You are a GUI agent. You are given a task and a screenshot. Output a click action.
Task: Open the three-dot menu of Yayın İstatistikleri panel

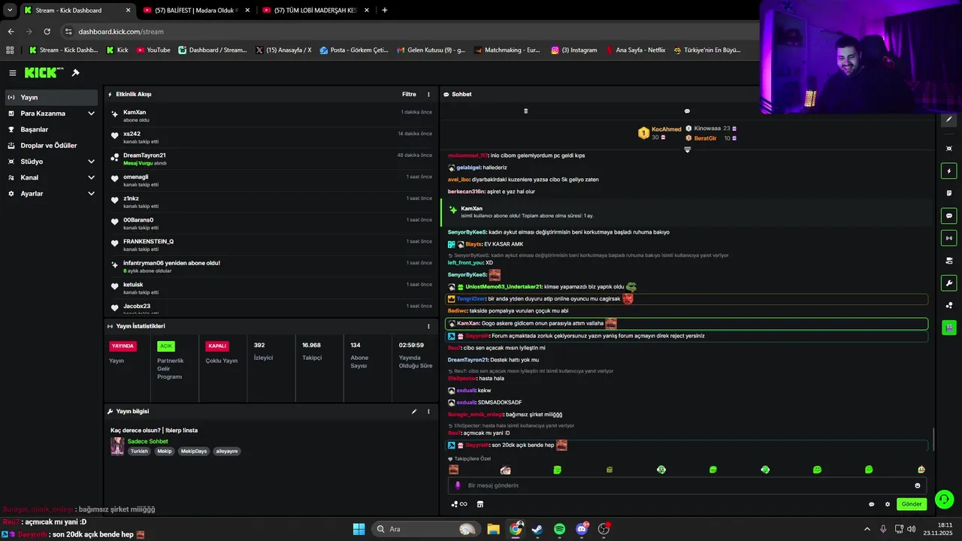[429, 326]
